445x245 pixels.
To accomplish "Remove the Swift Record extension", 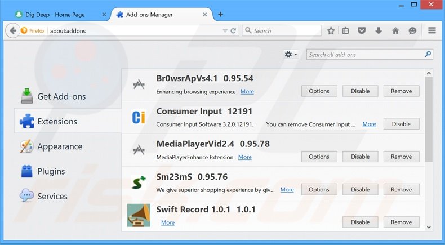I will (401, 222).
